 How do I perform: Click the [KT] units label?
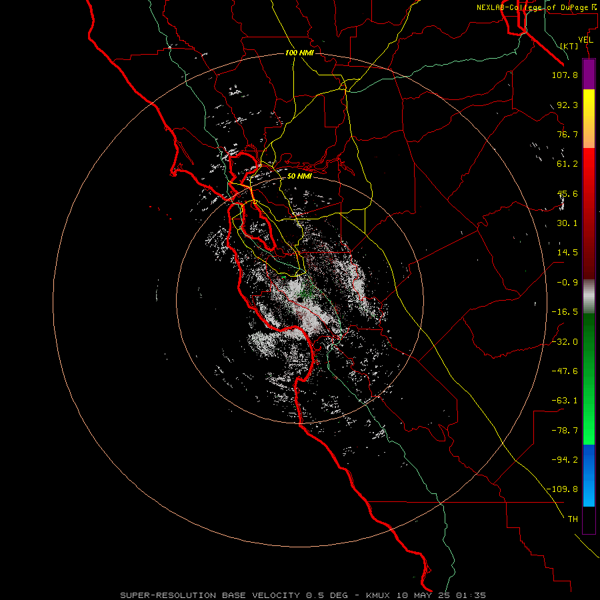(569, 46)
